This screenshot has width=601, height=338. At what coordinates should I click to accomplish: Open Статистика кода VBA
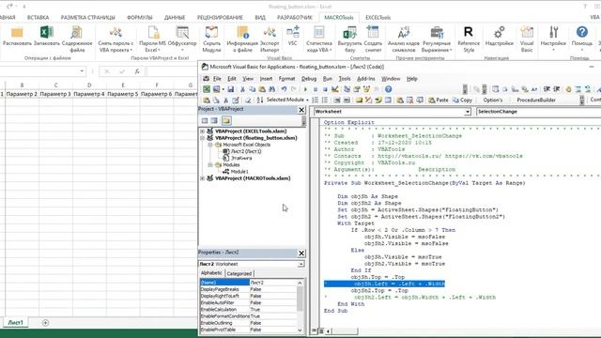coord(319,39)
